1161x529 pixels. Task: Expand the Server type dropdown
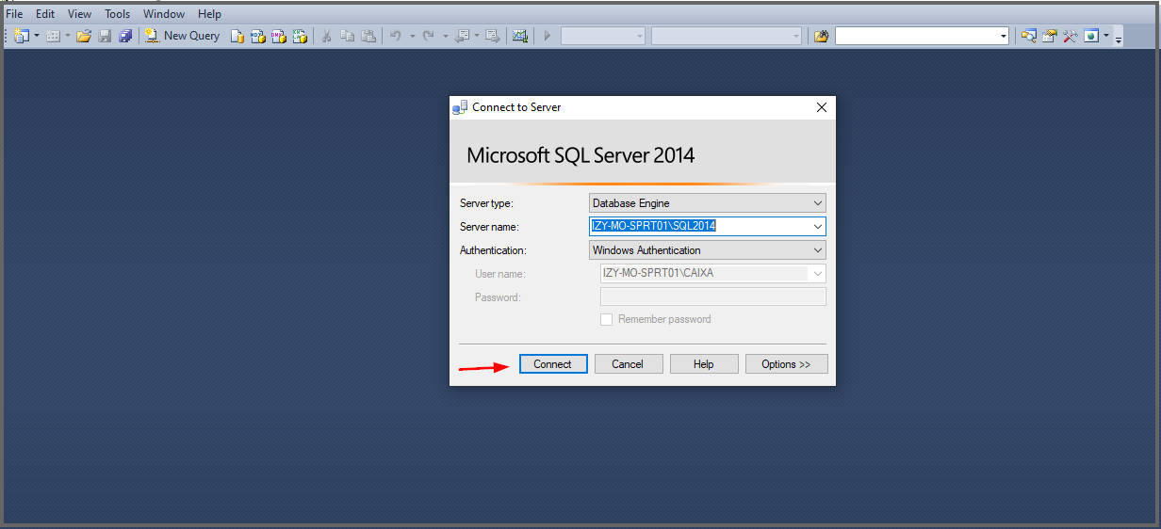pos(817,202)
